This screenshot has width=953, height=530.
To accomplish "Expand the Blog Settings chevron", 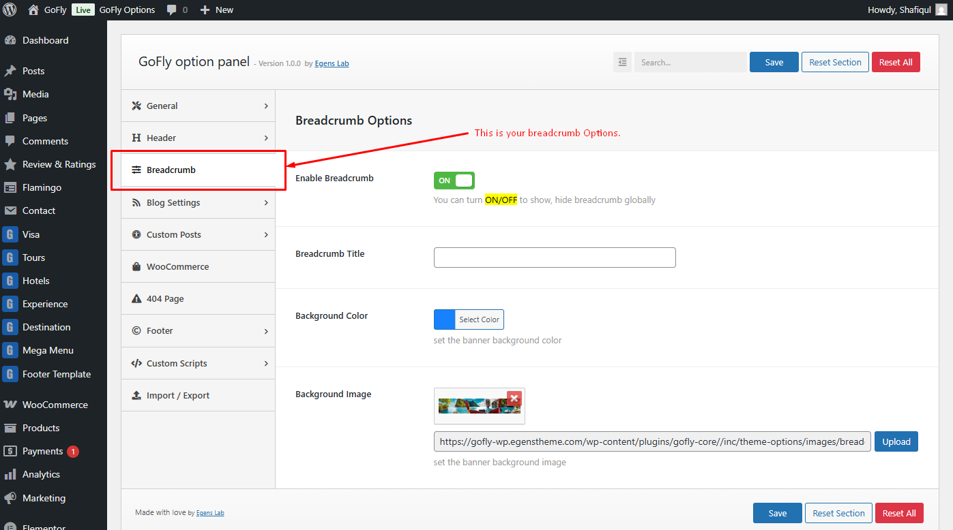I will (266, 202).
